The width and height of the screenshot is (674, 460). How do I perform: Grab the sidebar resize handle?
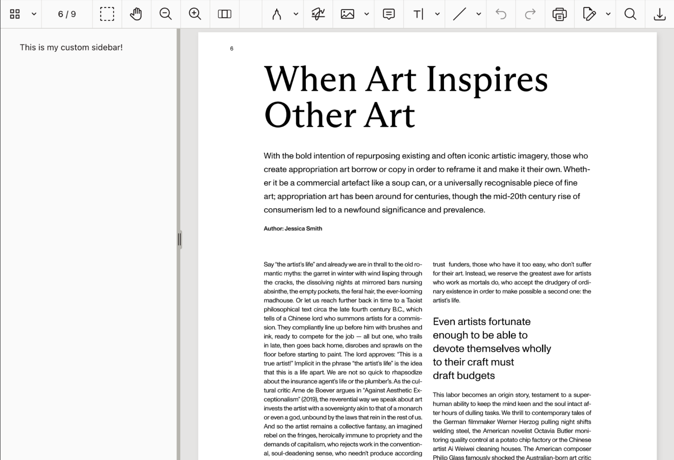(179, 239)
